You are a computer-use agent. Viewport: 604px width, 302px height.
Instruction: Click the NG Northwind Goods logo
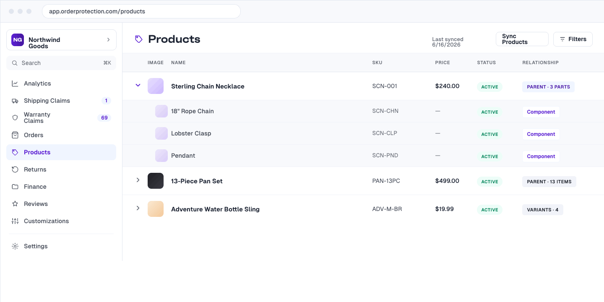coord(18,40)
